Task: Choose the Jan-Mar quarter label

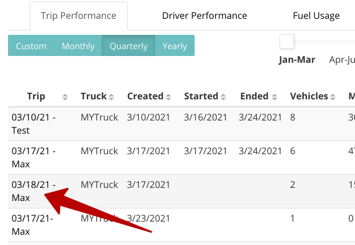Action: click(297, 60)
